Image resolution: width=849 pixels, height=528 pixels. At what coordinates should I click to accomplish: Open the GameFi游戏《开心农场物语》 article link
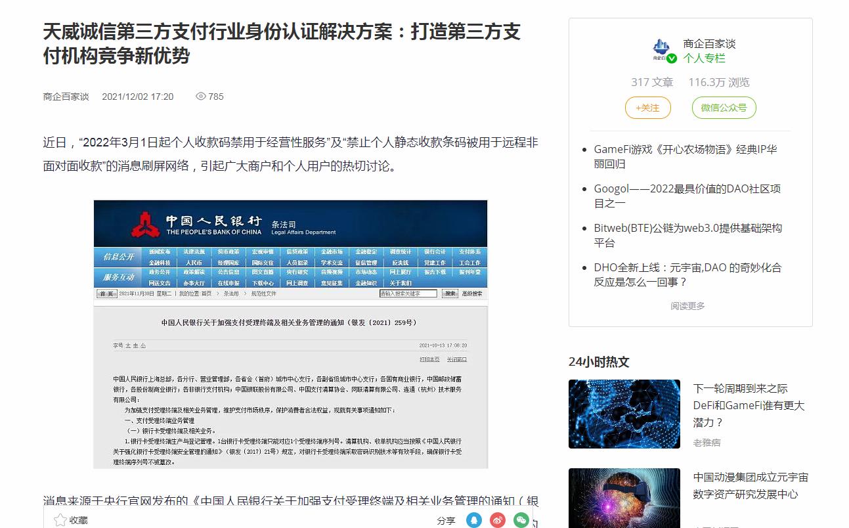tap(686, 156)
